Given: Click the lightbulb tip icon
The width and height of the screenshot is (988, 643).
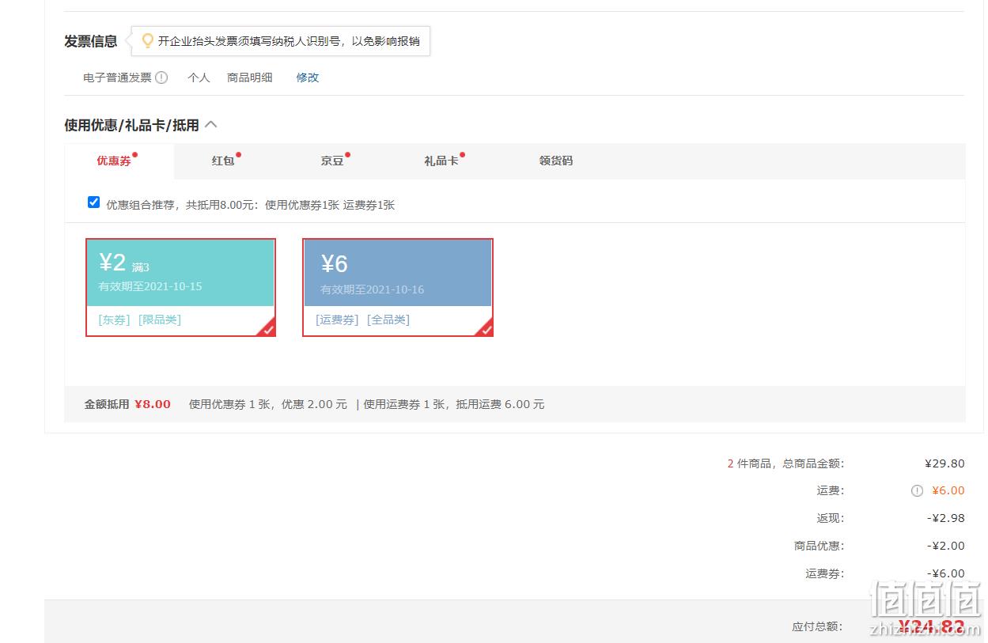Looking at the screenshot, I should (x=147, y=40).
